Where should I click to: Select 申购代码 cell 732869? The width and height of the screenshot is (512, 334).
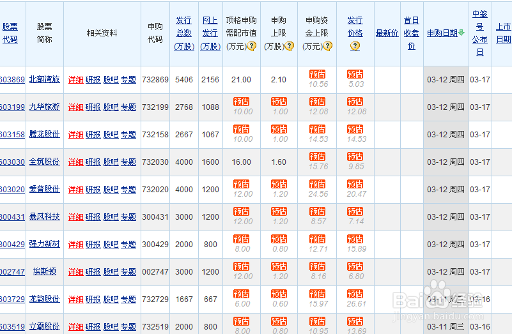[x=155, y=80]
